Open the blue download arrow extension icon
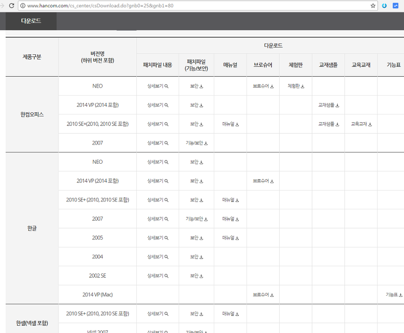Image resolution: width=404 pixels, height=333 pixels. [384, 6]
